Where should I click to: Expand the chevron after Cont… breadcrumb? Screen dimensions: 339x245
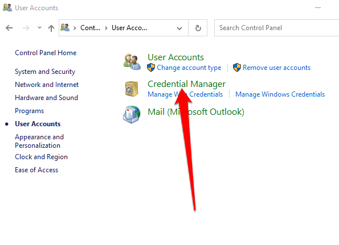point(106,28)
